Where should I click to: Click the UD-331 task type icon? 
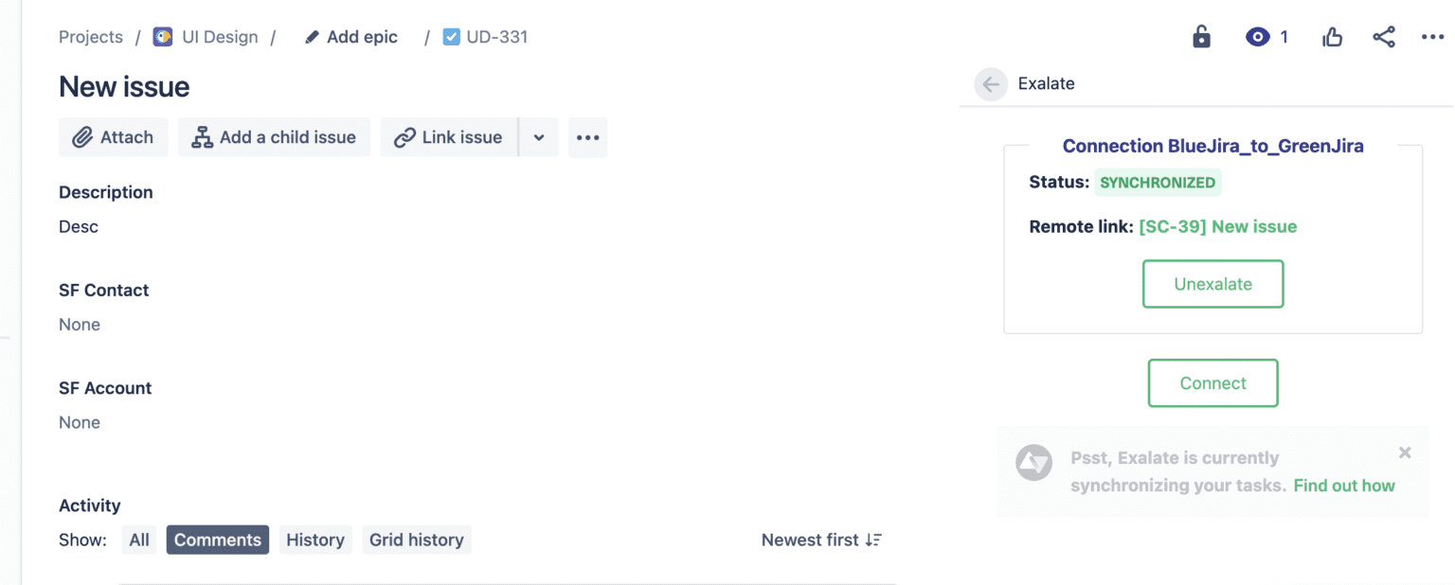coord(450,36)
